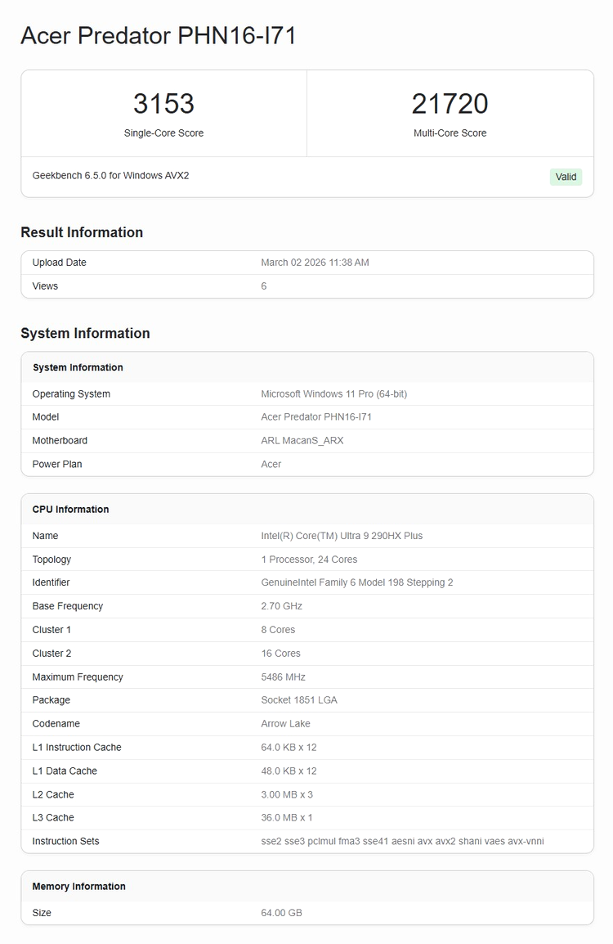Click the Multi-Core Score label
Screen dimensions: 613x944
[x=450, y=133]
